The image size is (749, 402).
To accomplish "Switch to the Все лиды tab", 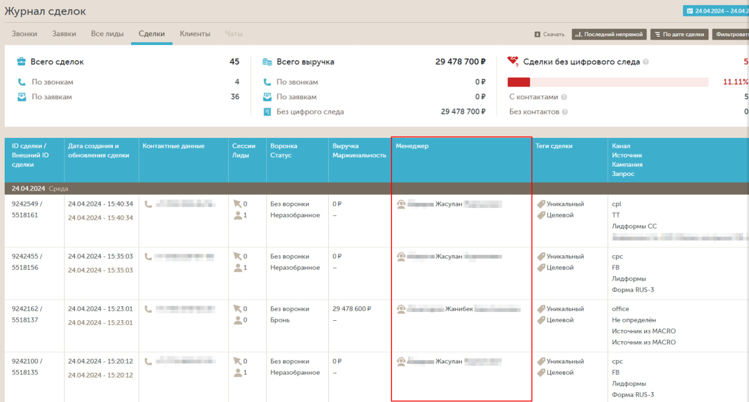I will tap(107, 34).
